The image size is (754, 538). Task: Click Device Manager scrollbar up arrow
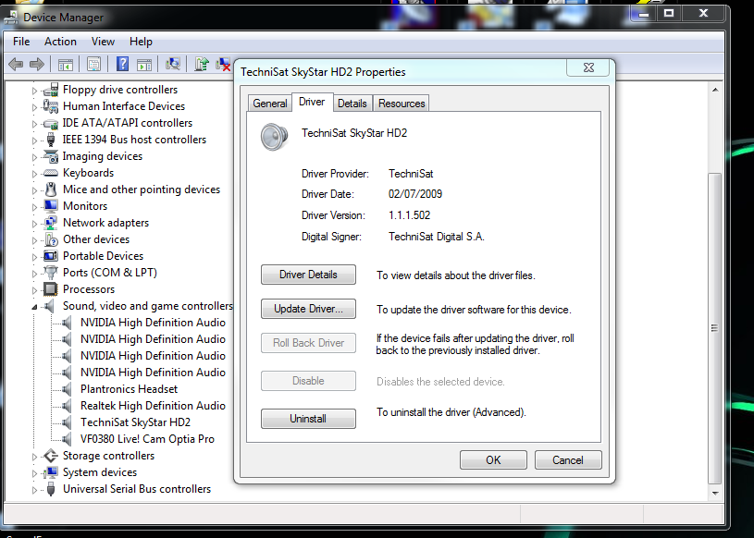point(715,90)
